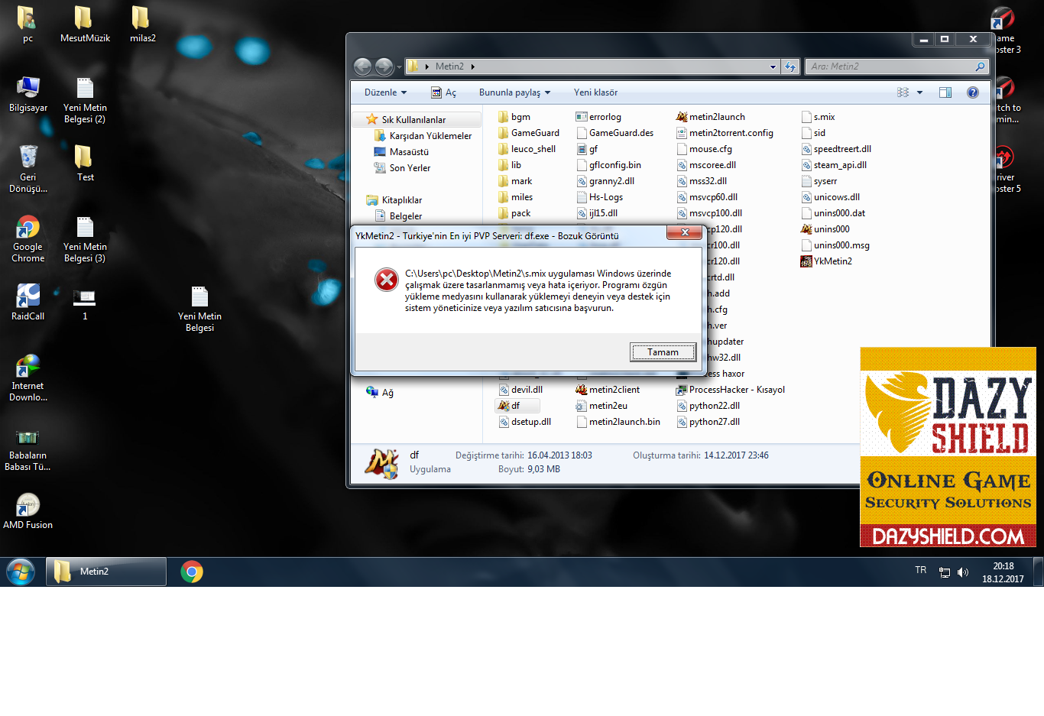Open the RaidCall desktop shortcut

click(28, 302)
